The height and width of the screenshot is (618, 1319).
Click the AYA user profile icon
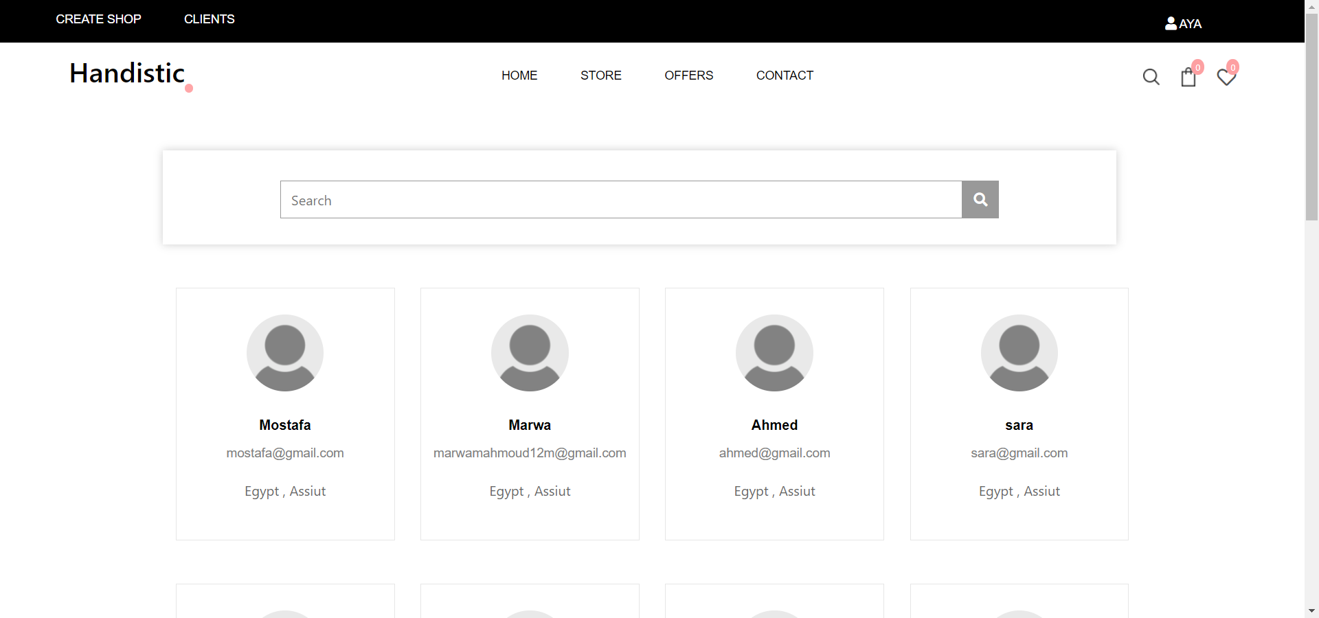1171,23
